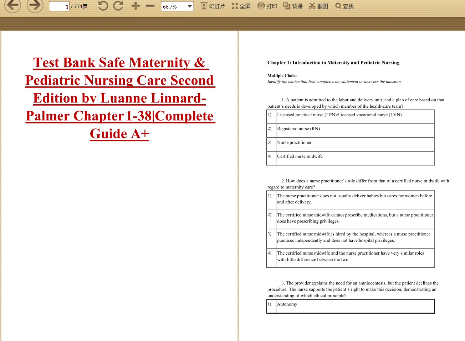Click question 3 text about amniocentesis
This screenshot has height=341, width=465.
click(353, 289)
